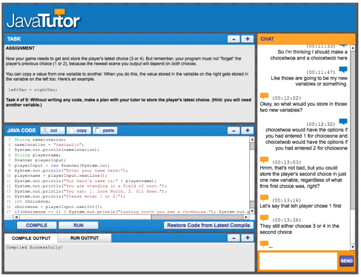Click code editor horizontal scroll right arrow
This screenshot has height=277, width=361.
(x=246, y=217)
